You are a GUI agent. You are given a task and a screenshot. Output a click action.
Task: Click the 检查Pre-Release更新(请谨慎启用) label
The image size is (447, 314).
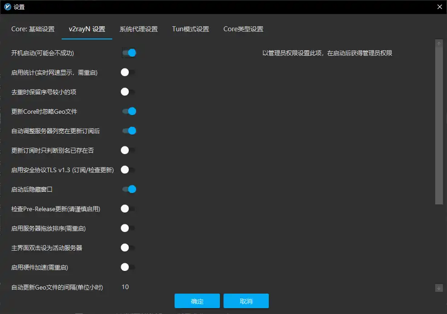click(x=56, y=209)
